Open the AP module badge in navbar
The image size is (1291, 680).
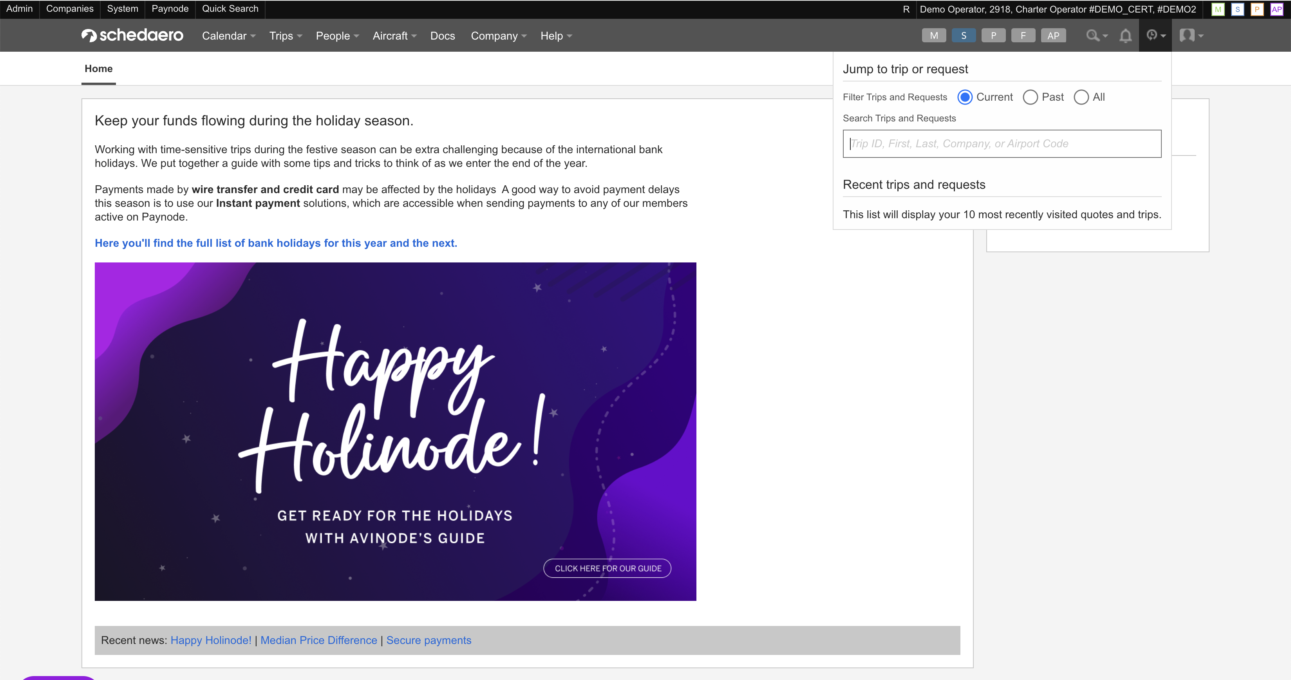tap(1053, 36)
